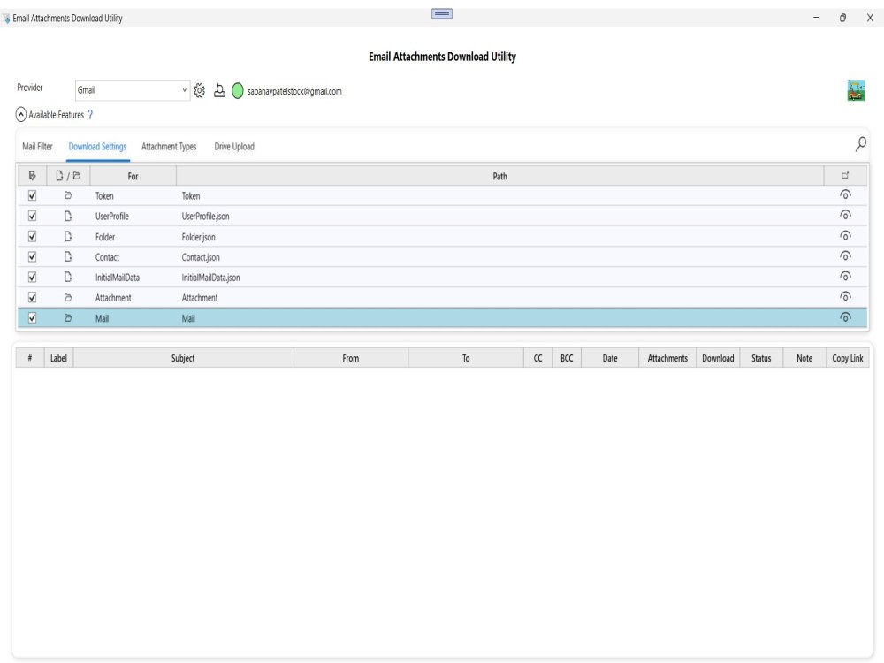This screenshot has width=884, height=663.
Task: Uncheck the InitialMailData row checkbox
Action: [x=32, y=277]
